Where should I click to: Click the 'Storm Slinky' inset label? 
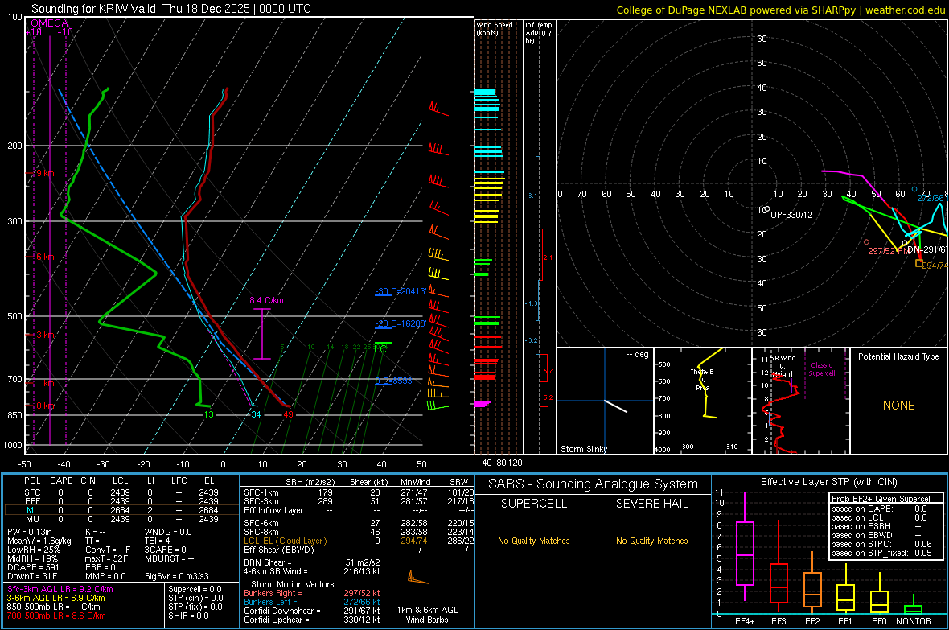click(x=583, y=449)
